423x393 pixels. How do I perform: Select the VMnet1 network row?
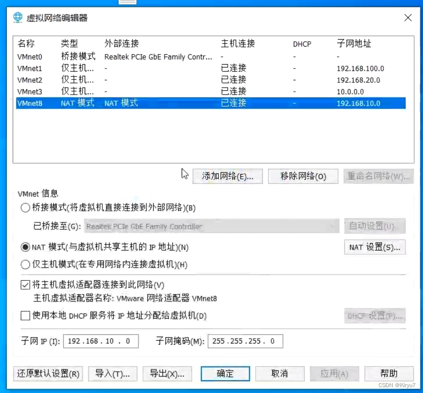pyautogui.click(x=211, y=68)
